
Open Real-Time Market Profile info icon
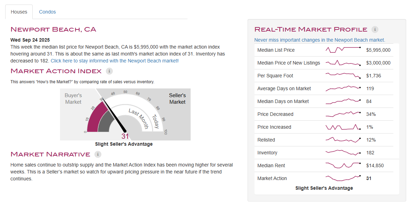(x=375, y=29)
